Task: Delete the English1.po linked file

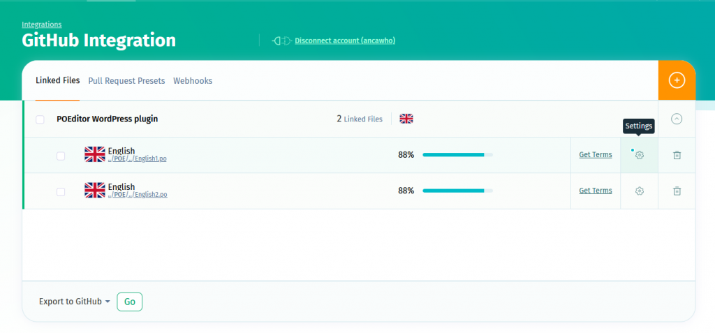Action: (677, 155)
